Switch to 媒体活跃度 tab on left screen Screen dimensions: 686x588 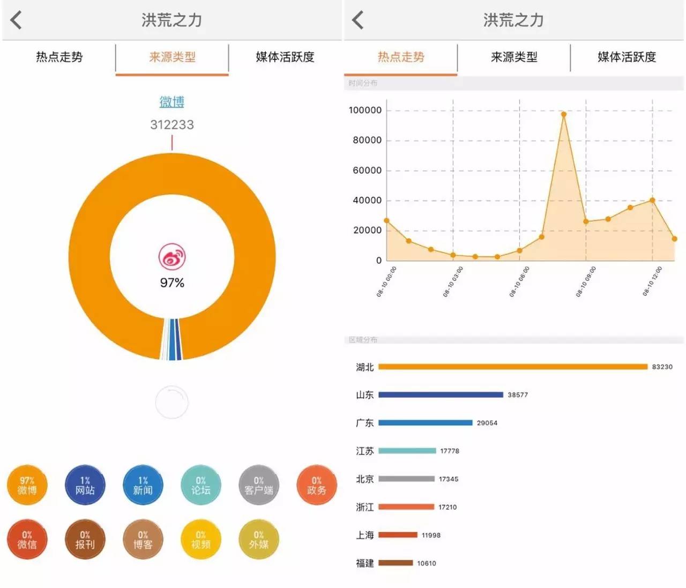285,57
